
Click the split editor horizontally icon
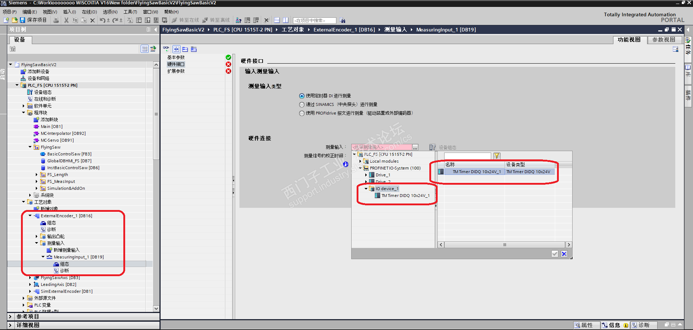coord(277,20)
